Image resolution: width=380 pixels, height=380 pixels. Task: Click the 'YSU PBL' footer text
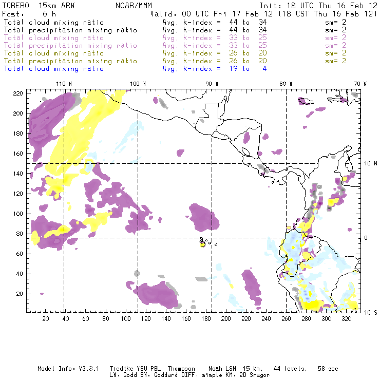pos(148,369)
